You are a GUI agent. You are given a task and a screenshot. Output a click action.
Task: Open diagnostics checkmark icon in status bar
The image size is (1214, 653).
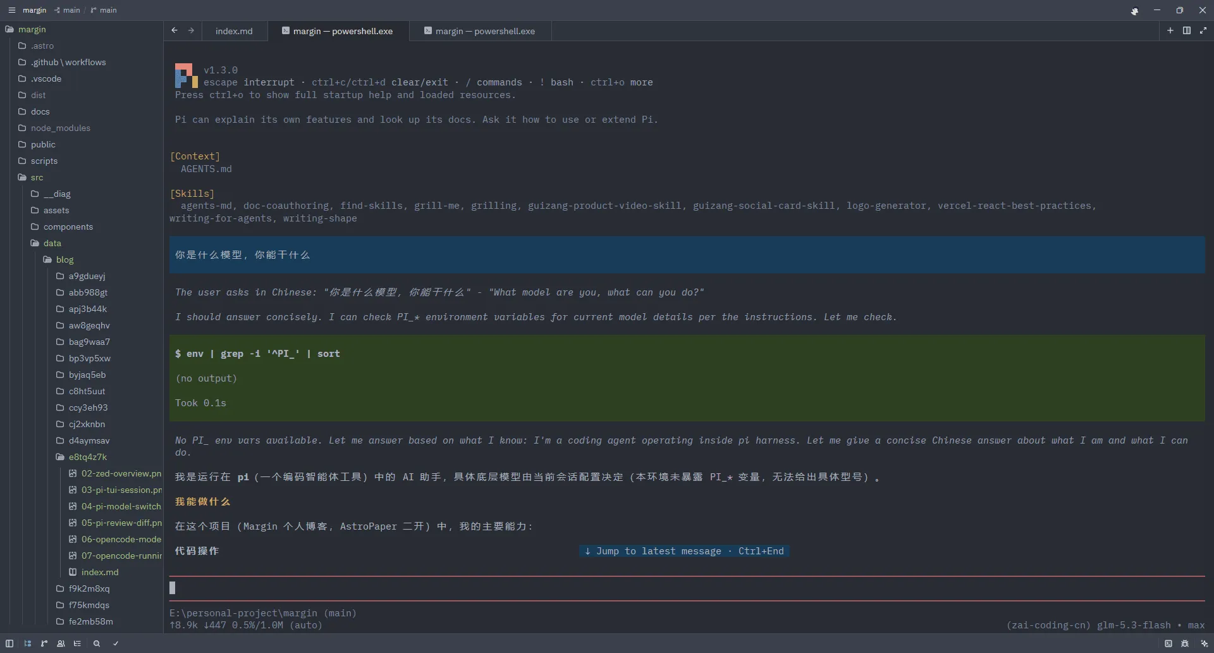point(116,644)
